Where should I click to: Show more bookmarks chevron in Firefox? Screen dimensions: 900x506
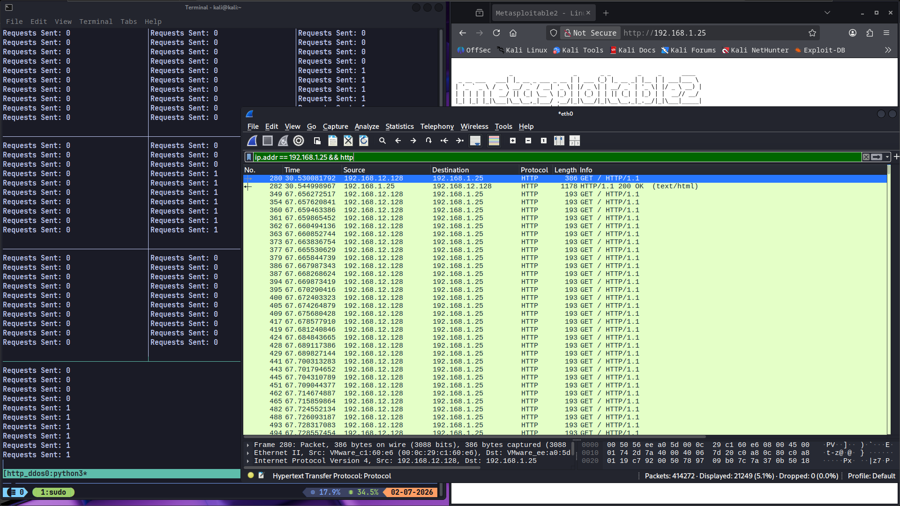[888, 50]
